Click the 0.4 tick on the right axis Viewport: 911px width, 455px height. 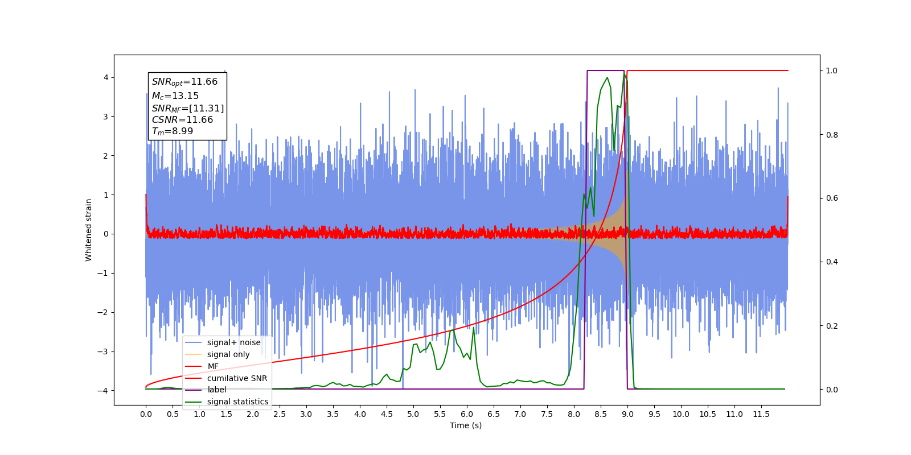[x=832, y=262]
